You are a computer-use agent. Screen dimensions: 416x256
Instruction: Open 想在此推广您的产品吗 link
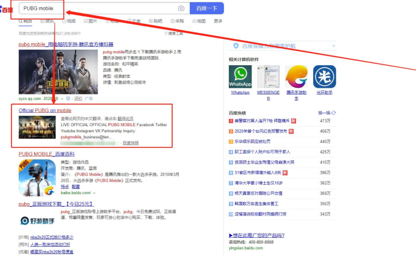click(257, 235)
